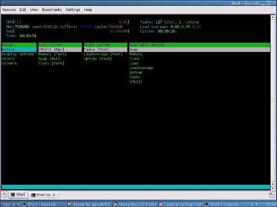
Task: Click the new session icon in tab bar
Action: [5, 195]
